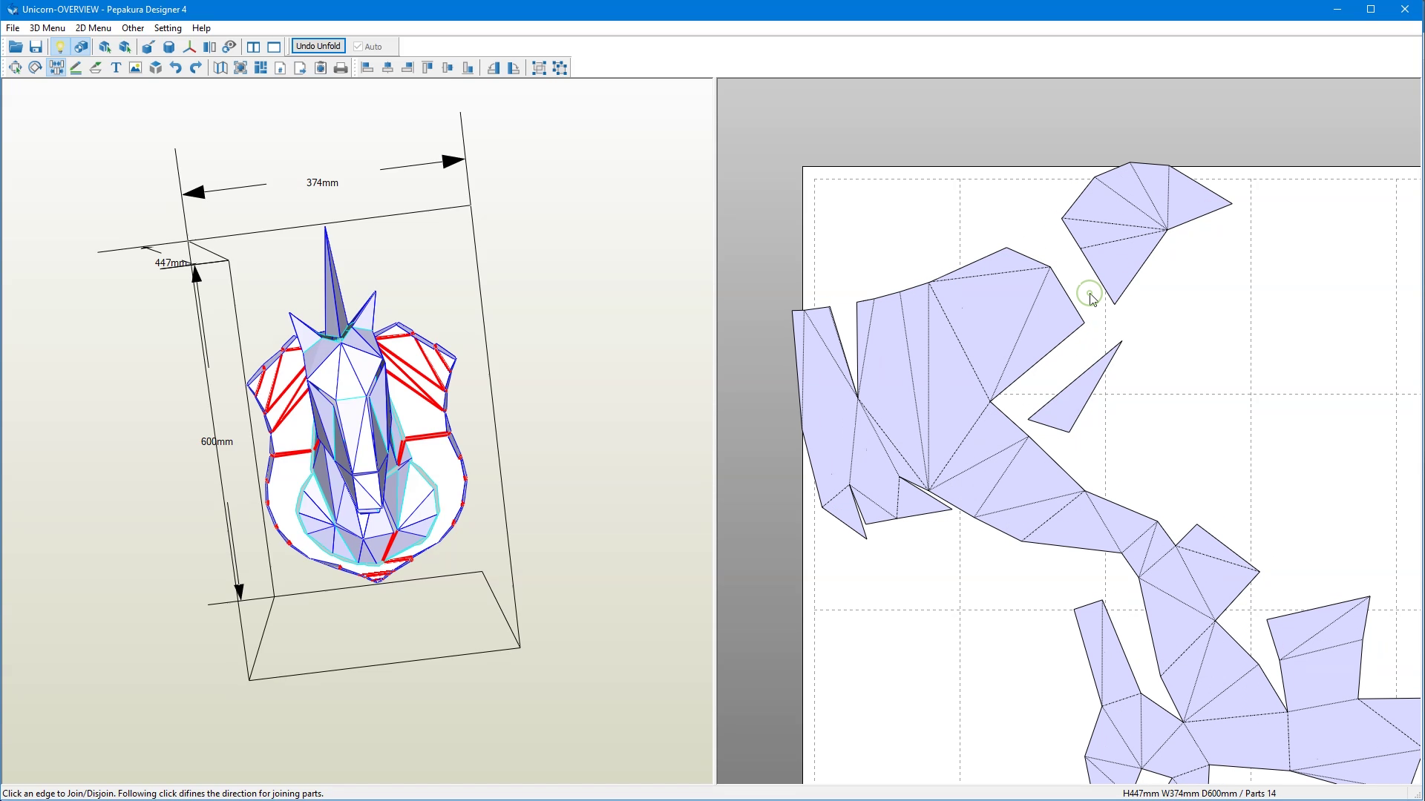Select the add image tool
Viewport: 1425px width, 801px height.
pyautogui.click(x=135, y=67)
